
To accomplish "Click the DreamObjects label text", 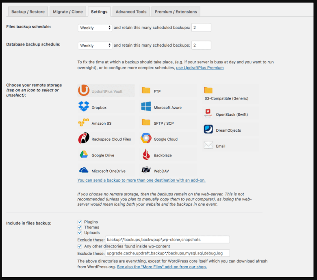I will click(x=228, y=130).
